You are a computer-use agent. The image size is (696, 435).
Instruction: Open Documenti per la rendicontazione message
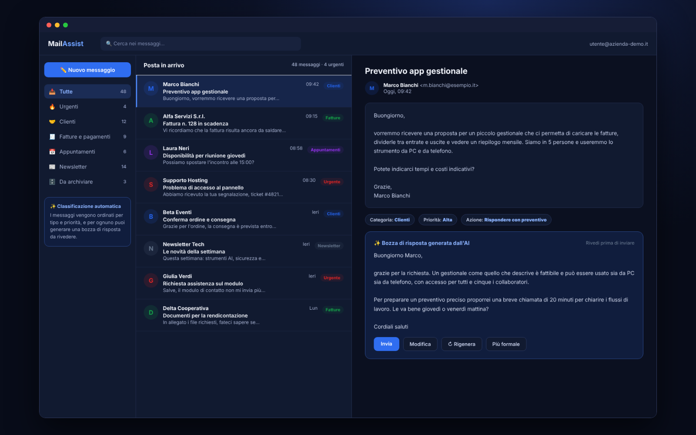point(244,315)
